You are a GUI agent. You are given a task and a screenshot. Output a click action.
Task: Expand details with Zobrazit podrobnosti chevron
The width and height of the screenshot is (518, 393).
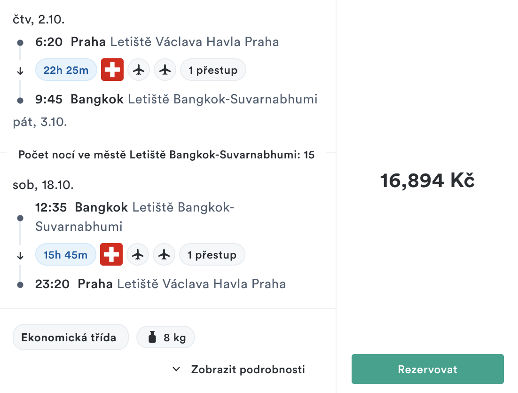pyautogui.click(x=176, y=369)
